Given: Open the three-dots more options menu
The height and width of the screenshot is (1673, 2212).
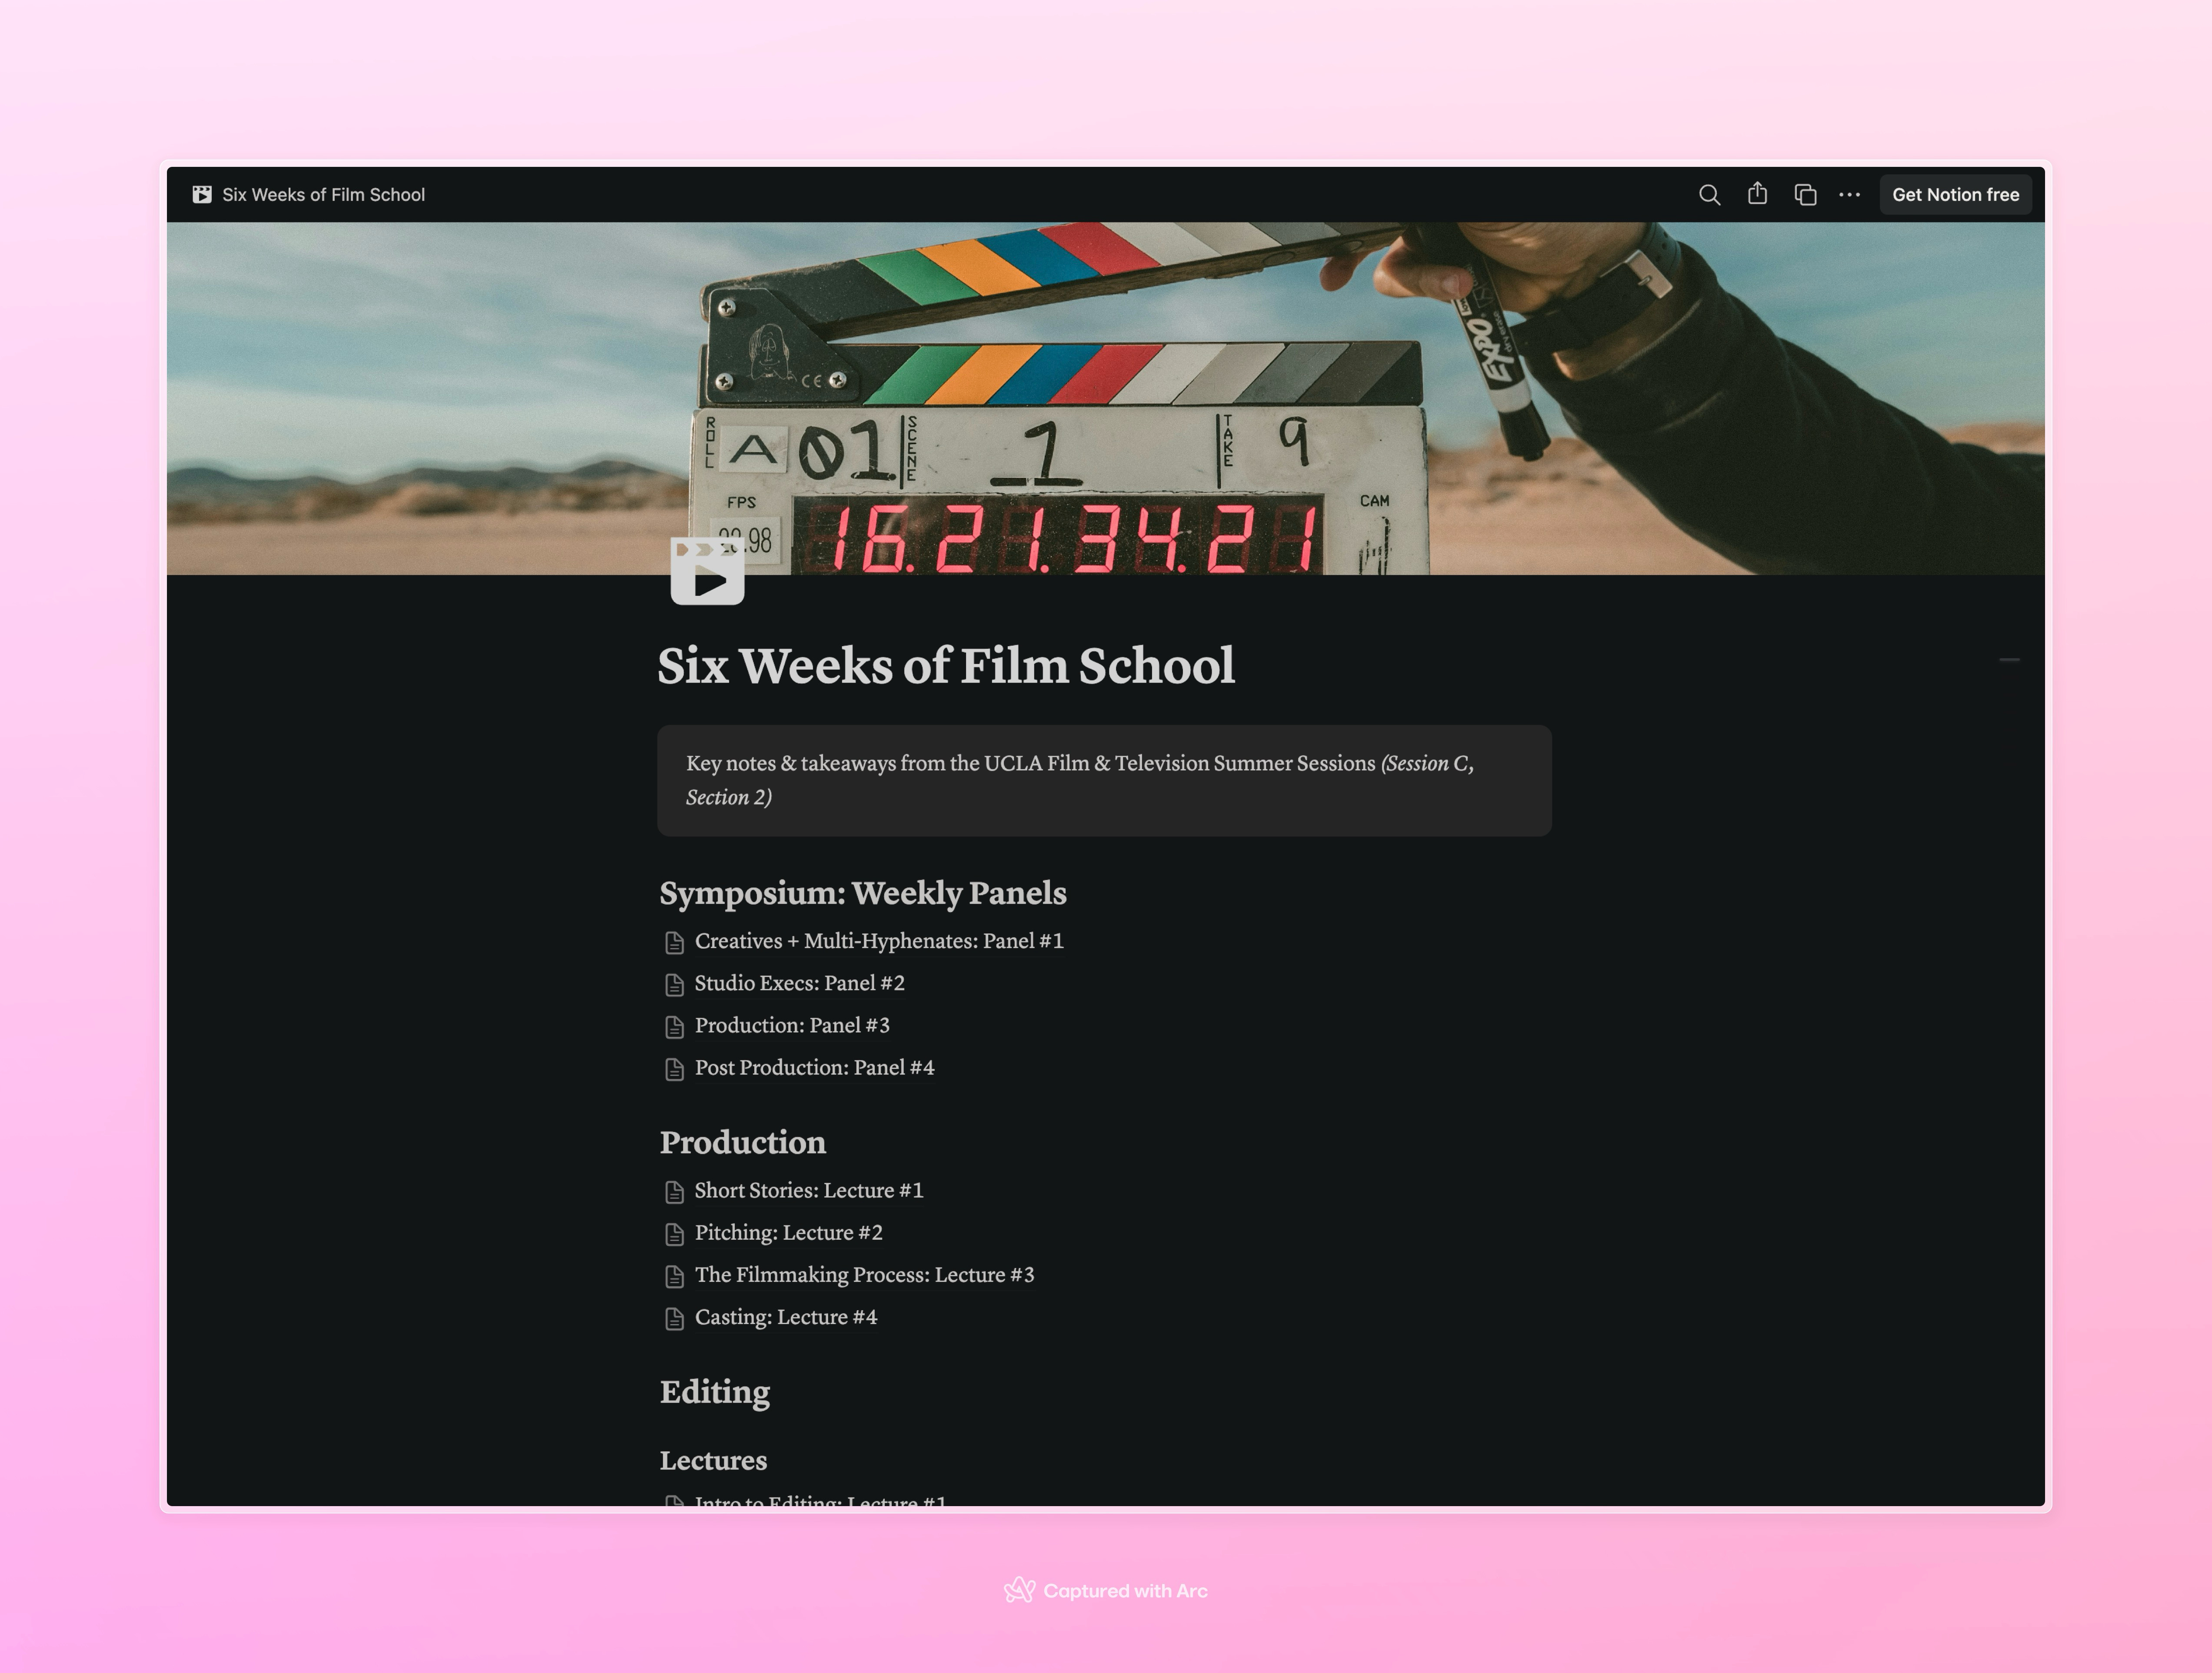Looking at the screenshot, I should point(1849,195).
